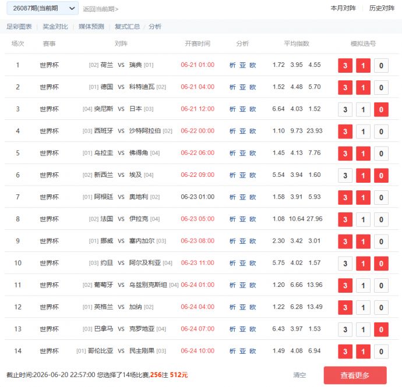Open the 媒体预测 tab
The height and width of the screenshot is (387, 402).
[x=91, y=26]
